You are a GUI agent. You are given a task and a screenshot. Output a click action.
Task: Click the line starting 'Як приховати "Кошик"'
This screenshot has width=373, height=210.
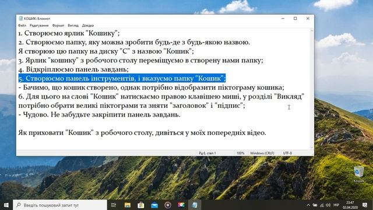142,132
